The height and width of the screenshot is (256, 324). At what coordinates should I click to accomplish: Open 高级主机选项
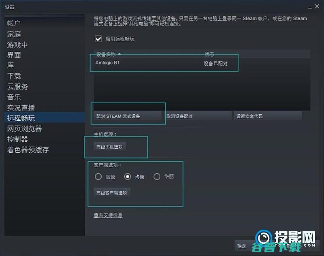(x=110, y=147)
